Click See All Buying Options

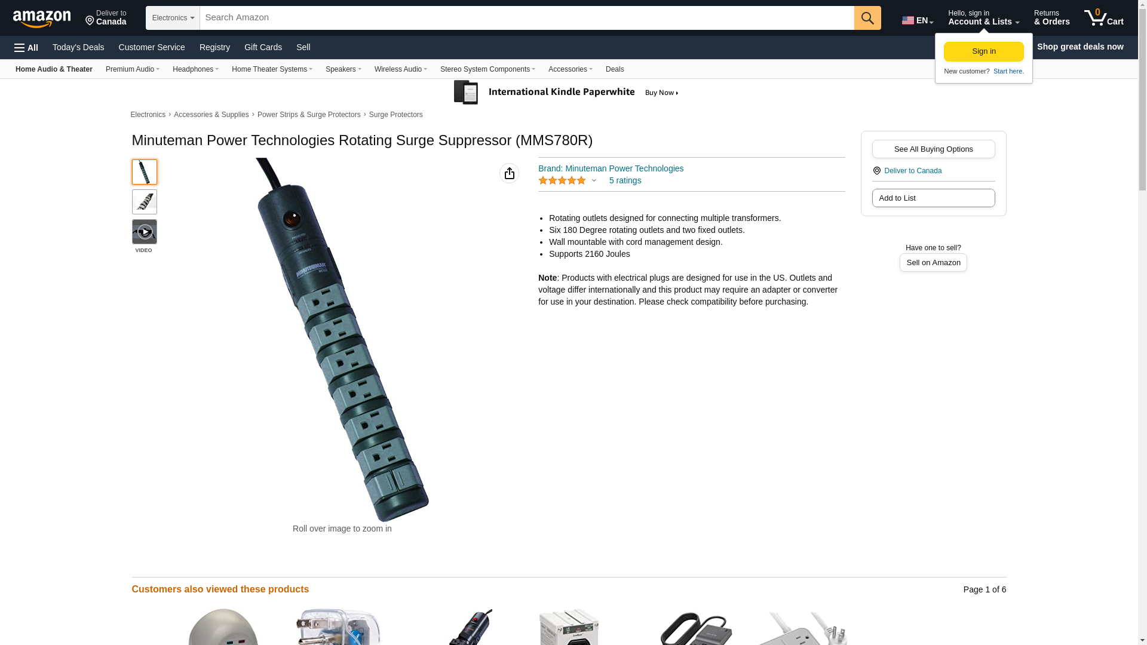coord(933,149)
